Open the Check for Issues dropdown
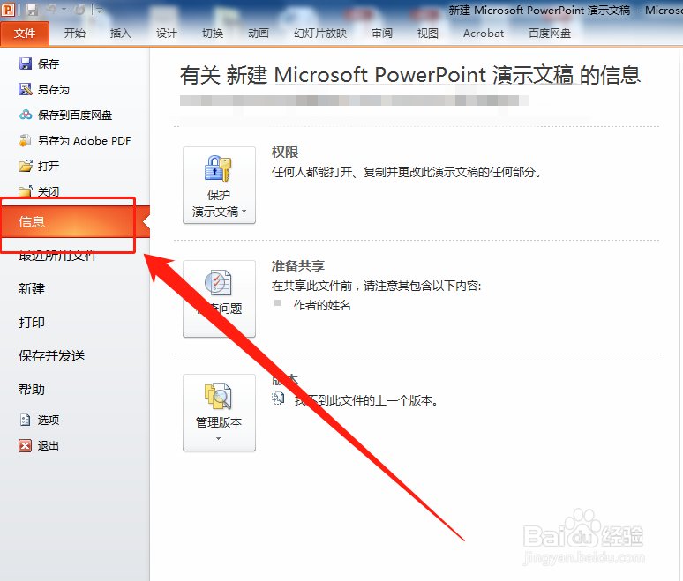683x581 pixels. point(219,299)
